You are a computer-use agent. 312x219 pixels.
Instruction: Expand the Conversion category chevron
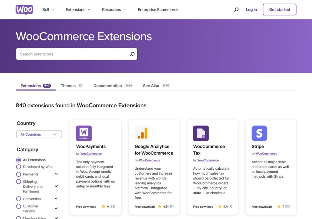pos(56,198)
